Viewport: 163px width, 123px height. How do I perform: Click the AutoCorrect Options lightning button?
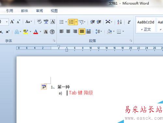click(x=44, y=87)
